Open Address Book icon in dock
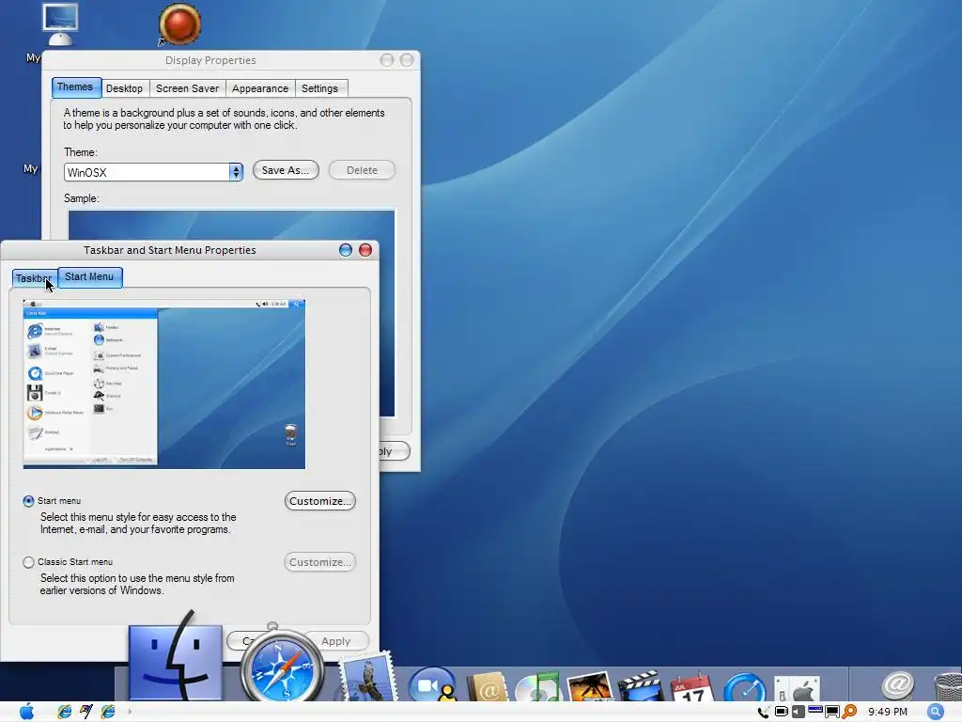 pos(488,686)
